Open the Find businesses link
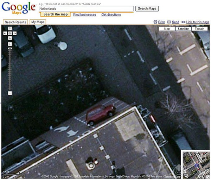The width and height of the screenshot is (211, 180). click(85, 14)
